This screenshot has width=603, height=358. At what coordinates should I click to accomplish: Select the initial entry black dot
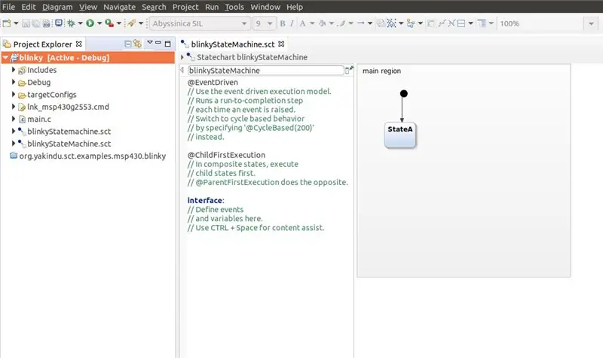coord(403,93)
